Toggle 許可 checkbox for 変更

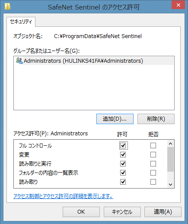coord(123,155)
